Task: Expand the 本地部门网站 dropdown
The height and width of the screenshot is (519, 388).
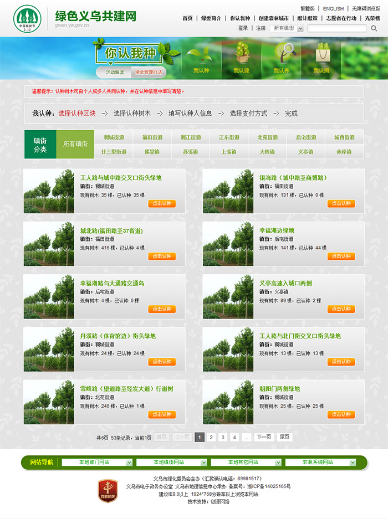Action: point(98,462)
